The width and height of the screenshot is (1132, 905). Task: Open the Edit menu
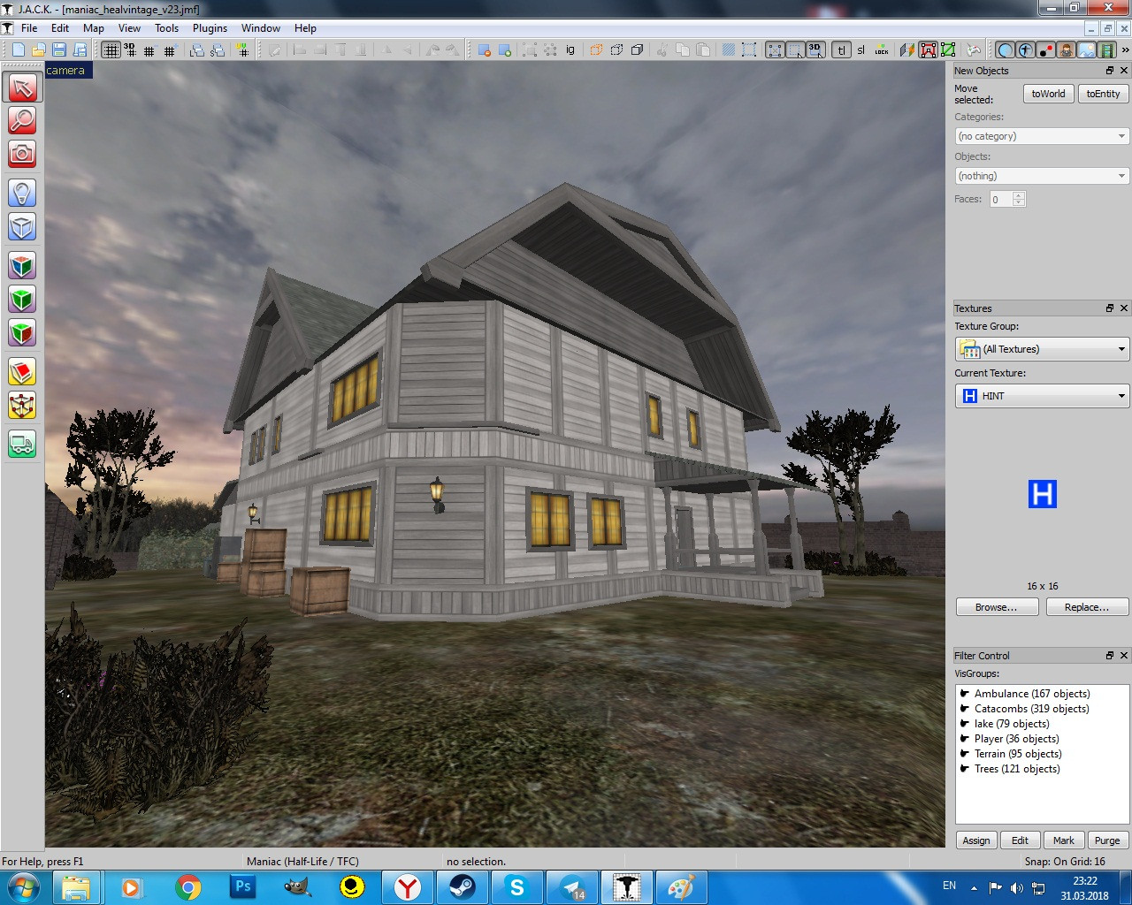click(60, 28)
